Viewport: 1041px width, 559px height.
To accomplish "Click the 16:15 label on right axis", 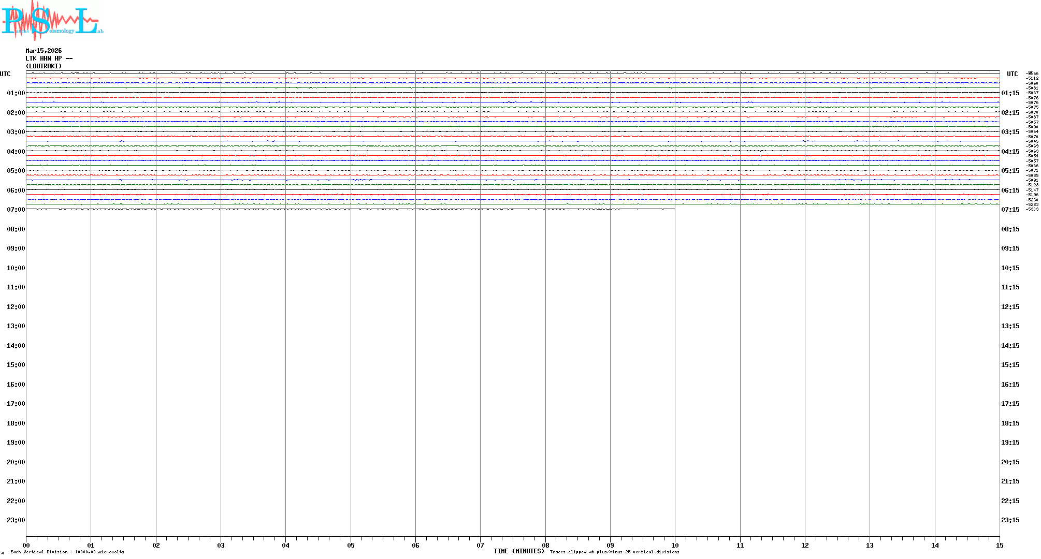I will (1010, 385).
